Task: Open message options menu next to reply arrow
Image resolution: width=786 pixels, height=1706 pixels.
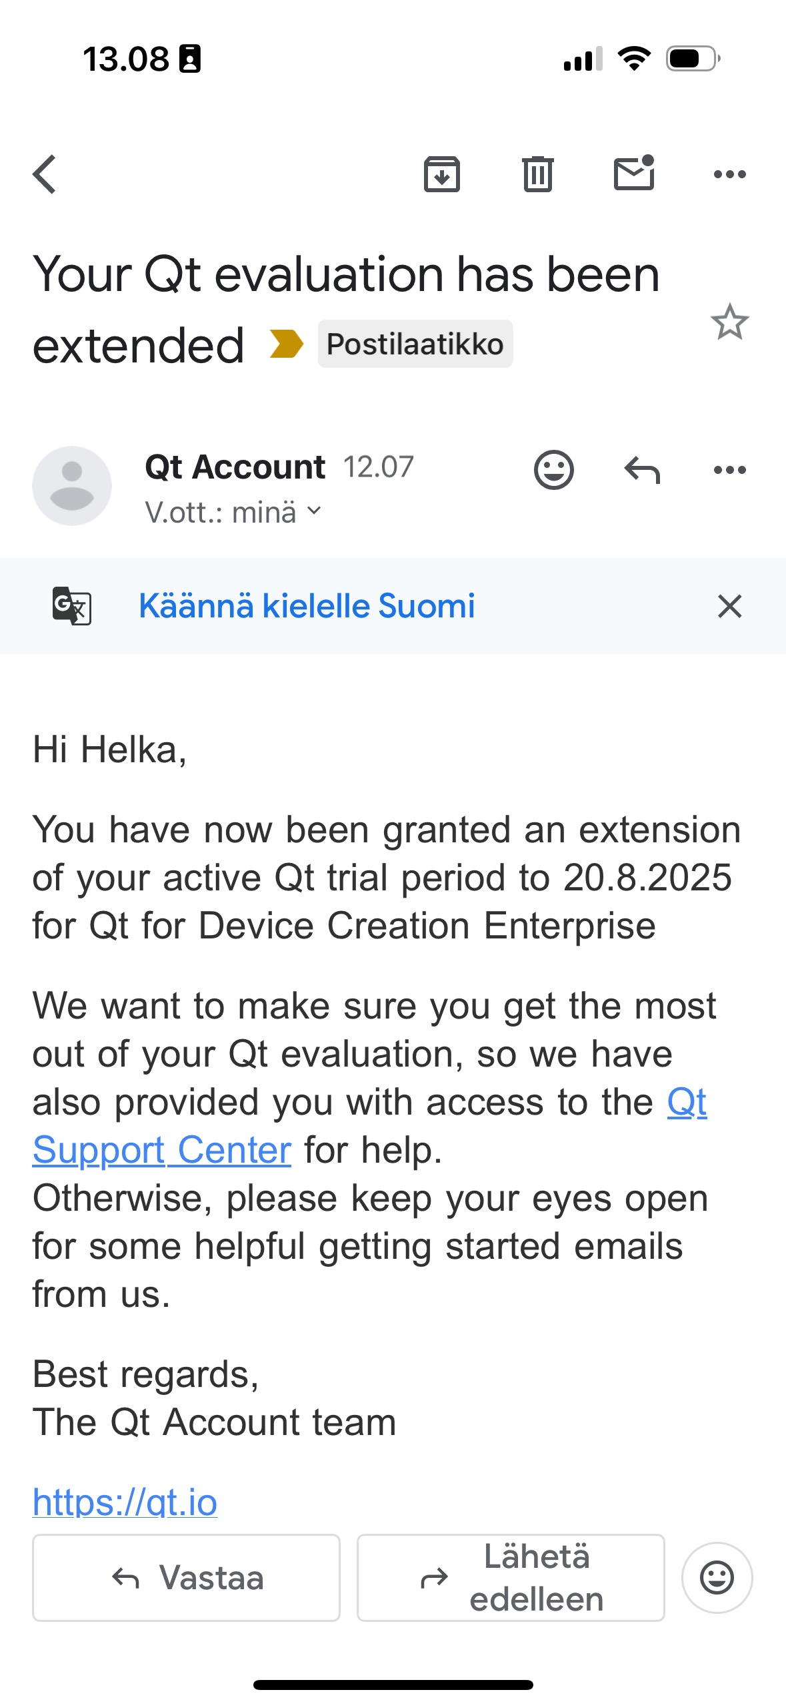Action: coord(729,470)
